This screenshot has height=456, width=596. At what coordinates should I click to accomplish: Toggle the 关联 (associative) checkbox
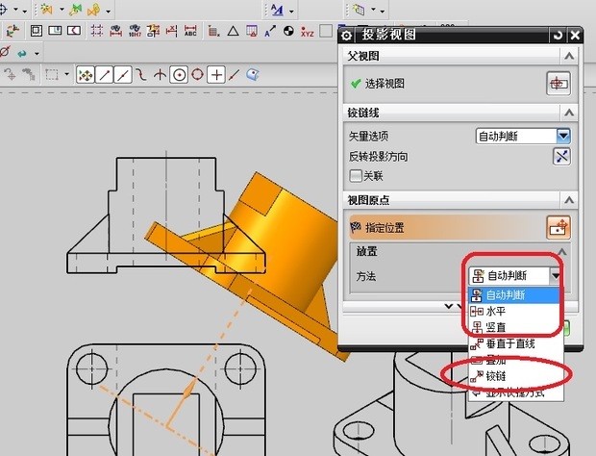coord(357,176)
